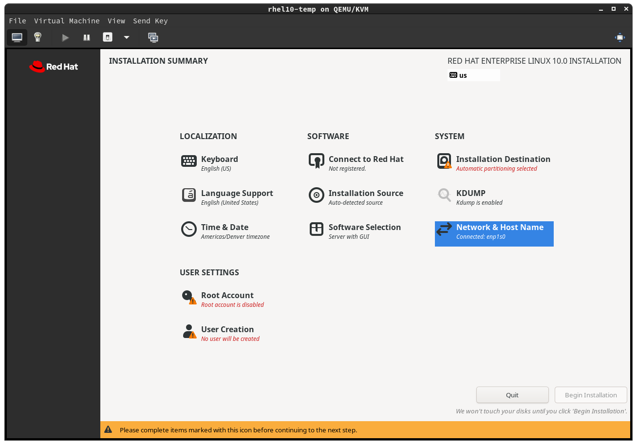Open the Root Account label

coord(227,295)
